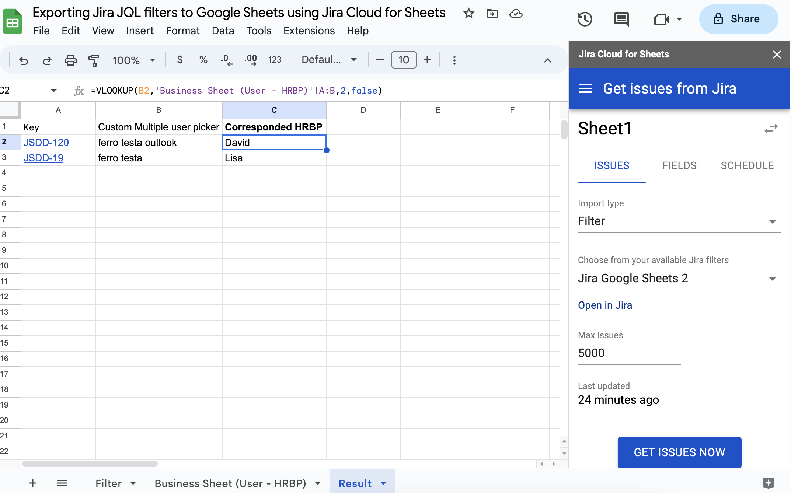Viewport: 791px width, 493px height.
Task: Open version history clock icon
Action: point(585,19)
